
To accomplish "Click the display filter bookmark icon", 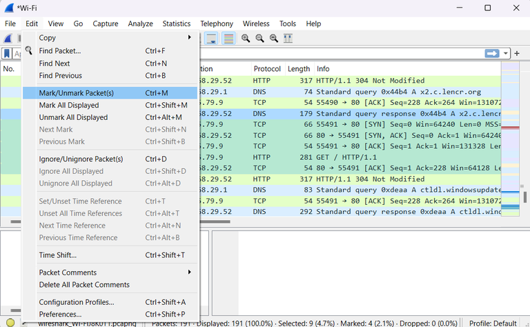I will pos(7,54).
